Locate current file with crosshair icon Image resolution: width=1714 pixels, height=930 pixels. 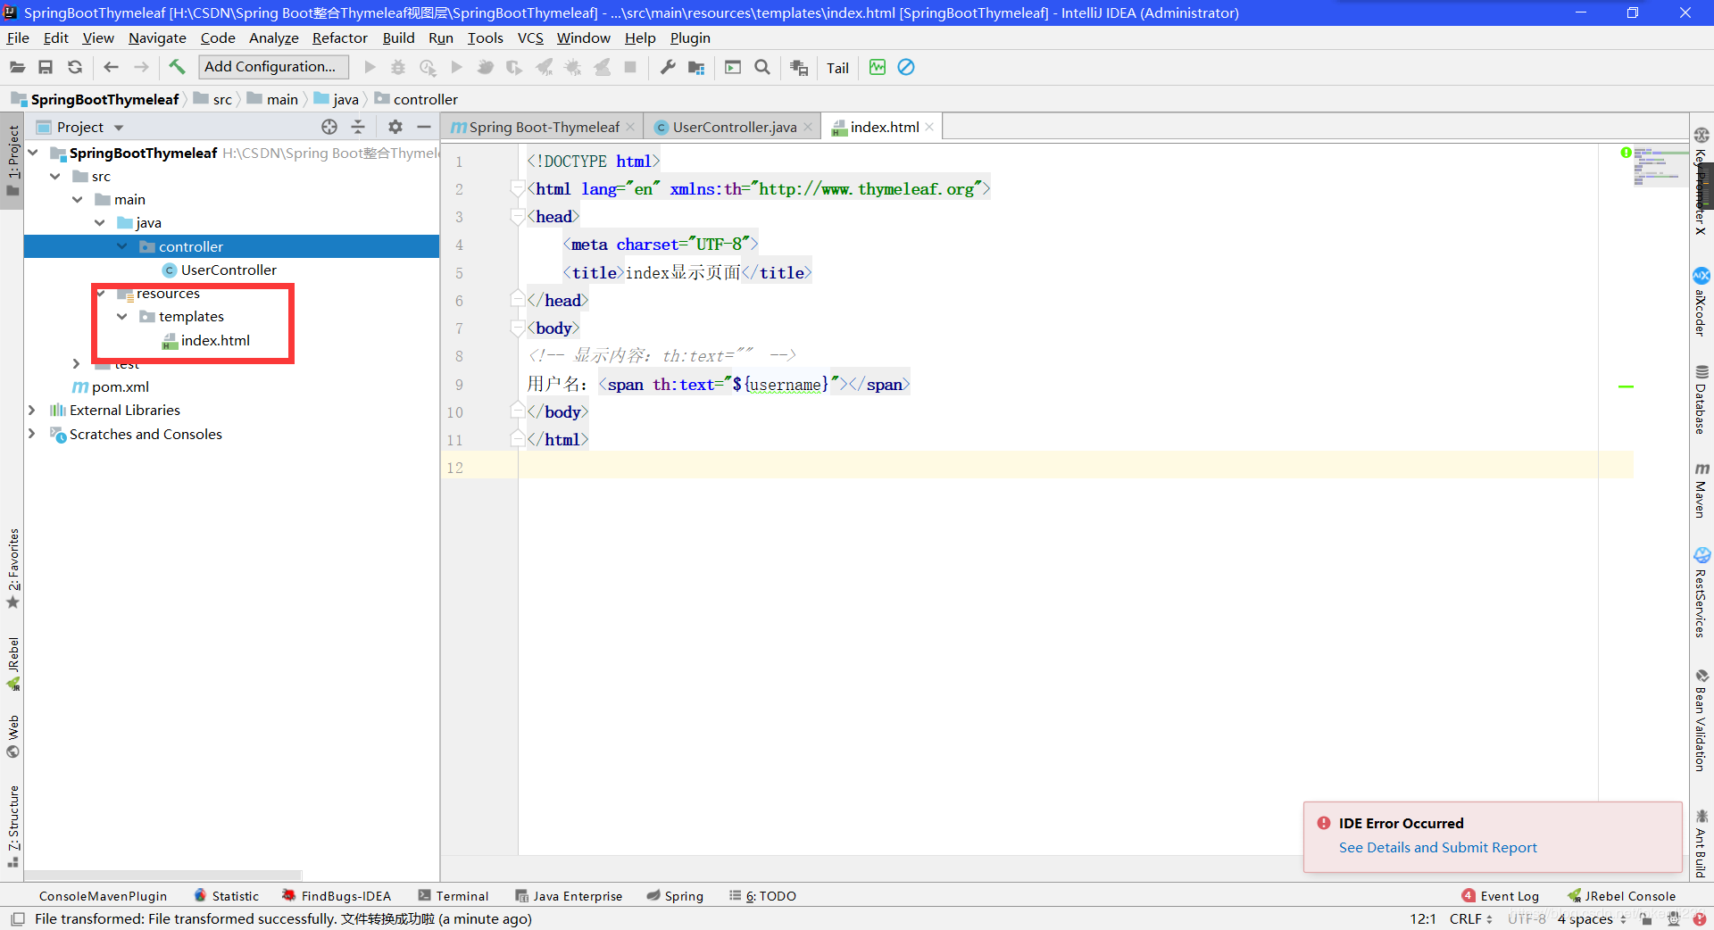[x=329, y=127]
